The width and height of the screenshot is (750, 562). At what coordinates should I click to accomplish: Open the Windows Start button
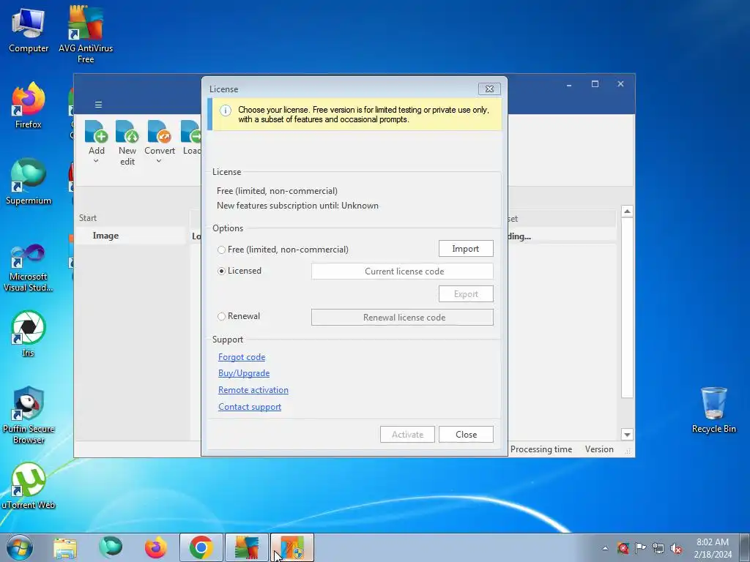[20, 547]
